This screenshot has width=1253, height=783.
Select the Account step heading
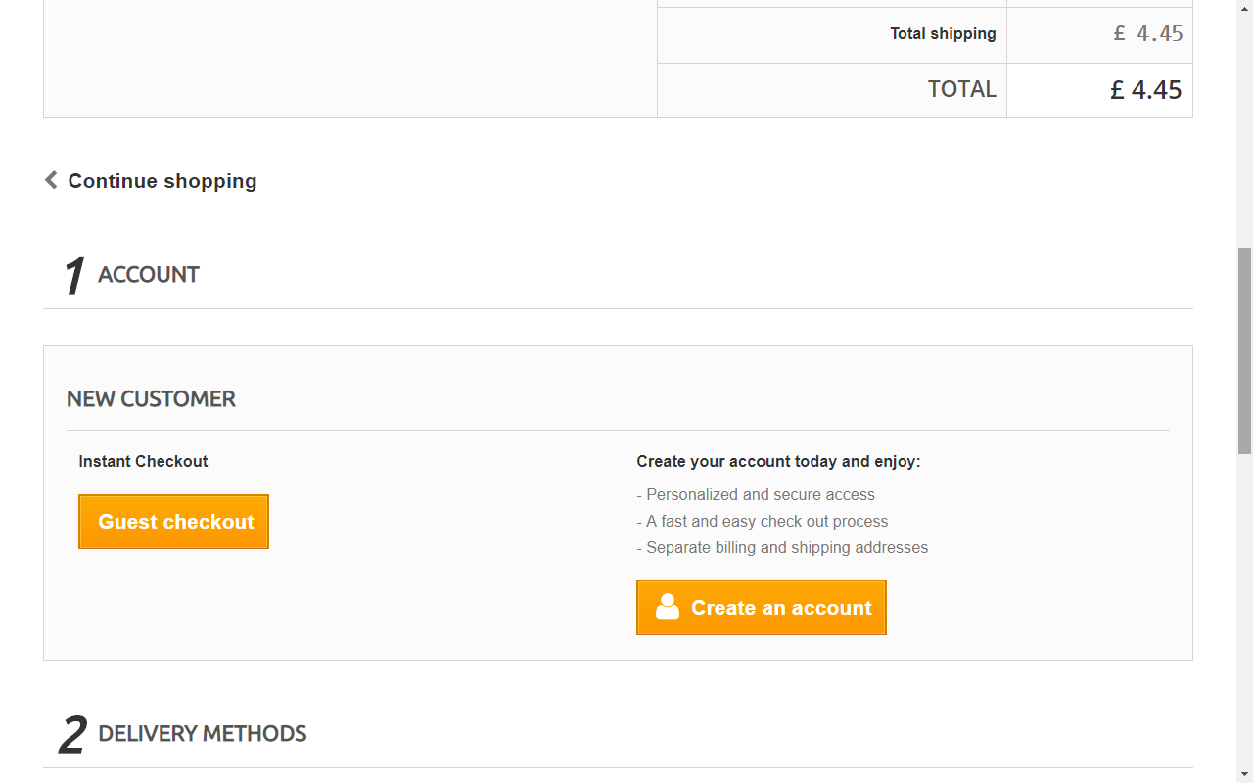(149, 275)
